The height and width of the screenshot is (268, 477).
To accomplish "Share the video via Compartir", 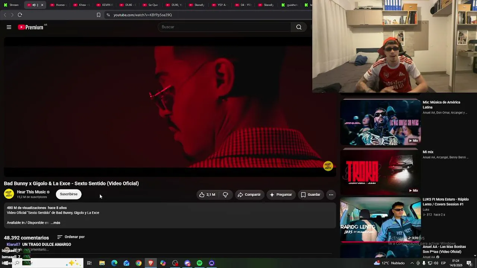I will 249,195.
